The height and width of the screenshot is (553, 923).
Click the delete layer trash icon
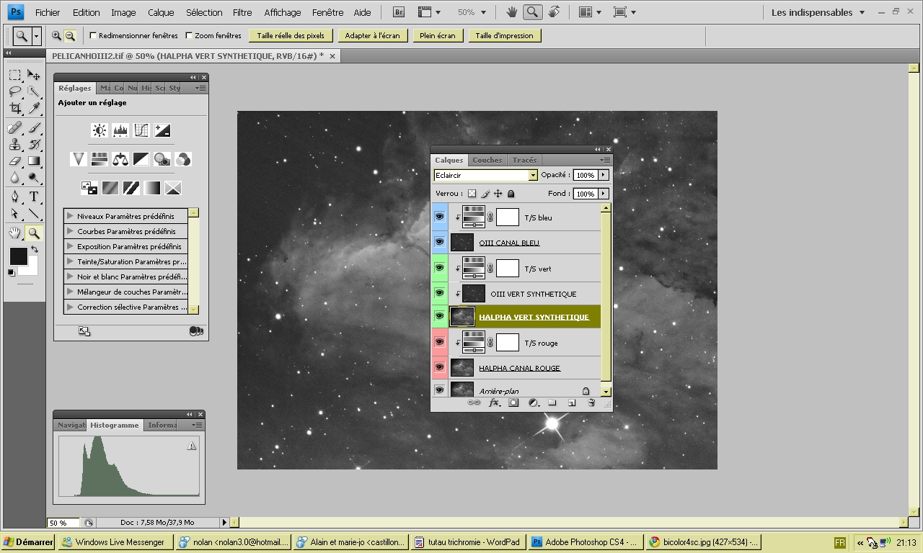(x=591, y=403)
